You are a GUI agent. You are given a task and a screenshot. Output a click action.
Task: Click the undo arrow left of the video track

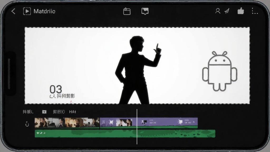tap(27, 124)
